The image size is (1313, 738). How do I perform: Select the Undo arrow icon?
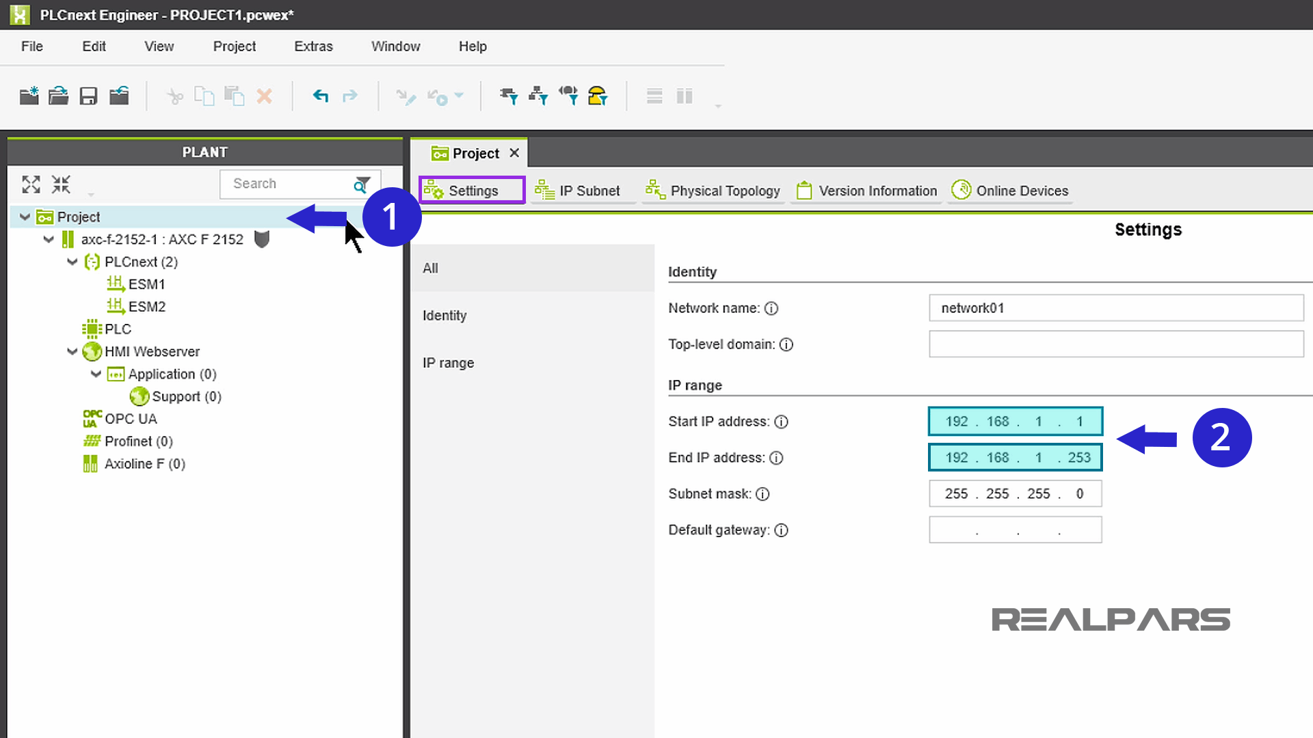pyautogui.click(x=320, y=96)
